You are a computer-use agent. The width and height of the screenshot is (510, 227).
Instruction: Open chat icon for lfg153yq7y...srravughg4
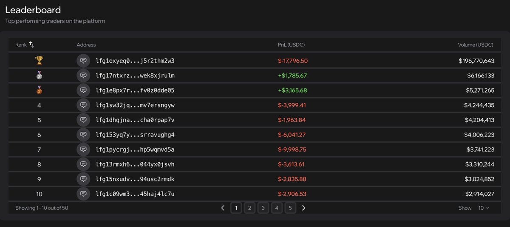click(83, 135)
